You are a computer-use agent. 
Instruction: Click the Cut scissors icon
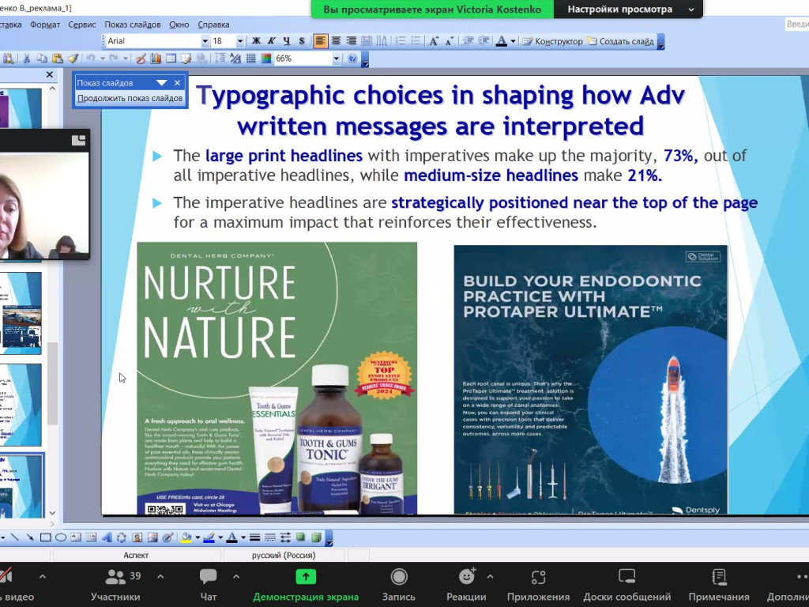[x=26, y=58]
